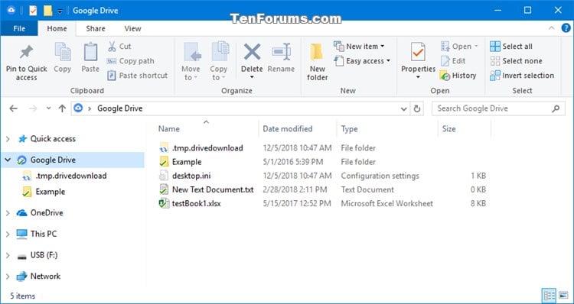This screenshot has width=574, height=304.
Task: Collapse the ribbon with the chevron
Action: (x=551, y=28)
